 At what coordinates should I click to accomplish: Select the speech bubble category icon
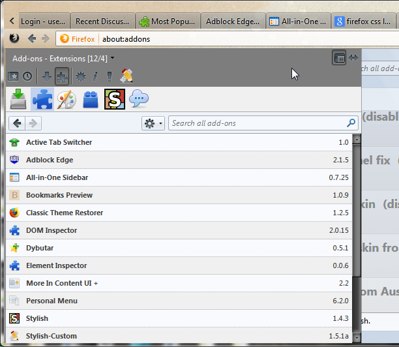(x=139, y=98)
